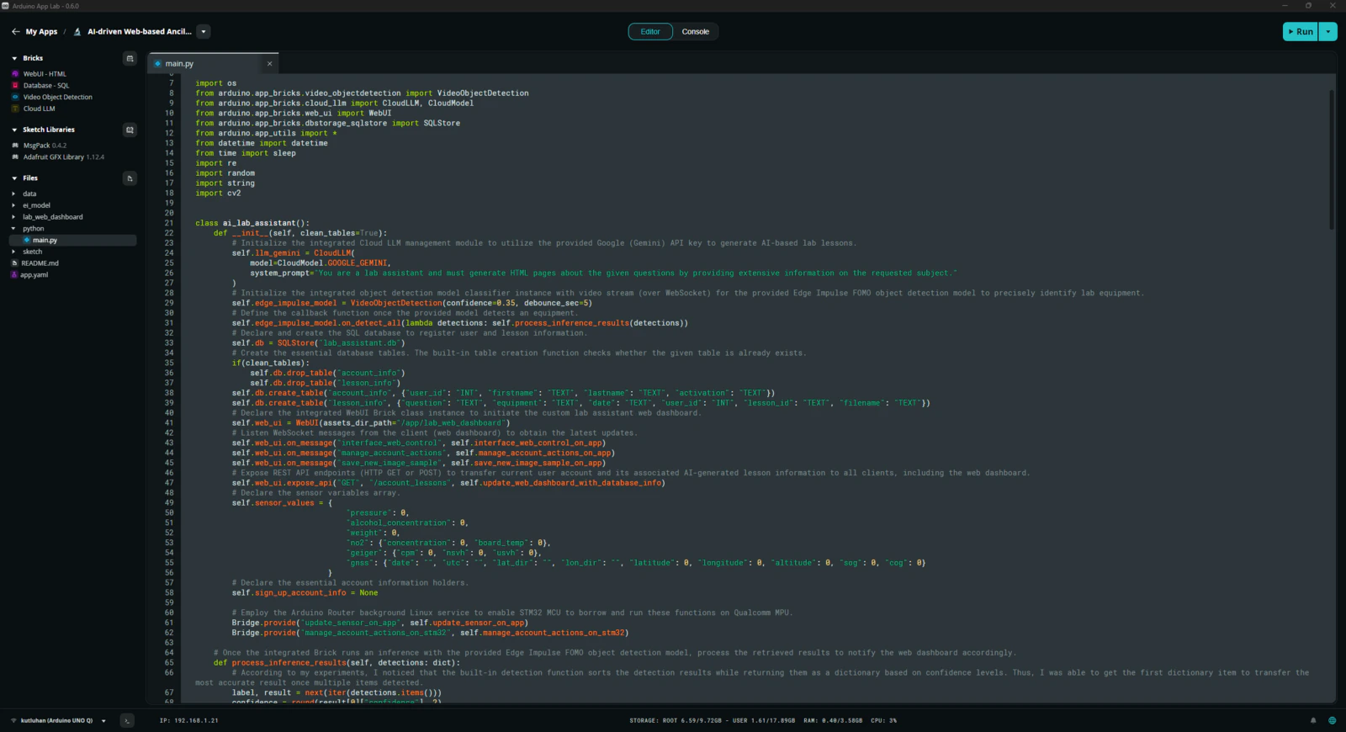The height and width of the screenshot is (732, 1346).
Task: Open the terminal from status bar
Action: pos(127,720)
